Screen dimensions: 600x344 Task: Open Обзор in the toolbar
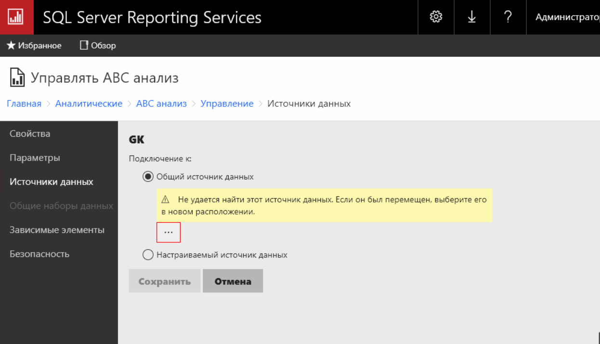[x=98, y=46]
